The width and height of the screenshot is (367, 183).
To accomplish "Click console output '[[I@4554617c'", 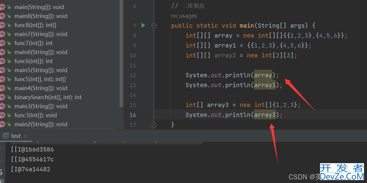I will [32, 159].
